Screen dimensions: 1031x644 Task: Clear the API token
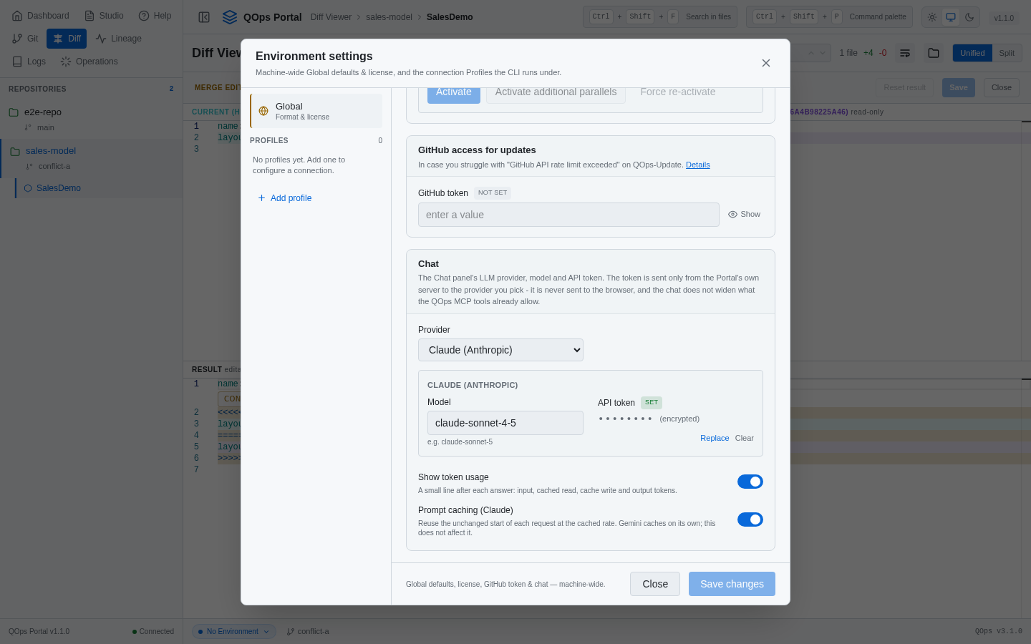pos(745,438)
